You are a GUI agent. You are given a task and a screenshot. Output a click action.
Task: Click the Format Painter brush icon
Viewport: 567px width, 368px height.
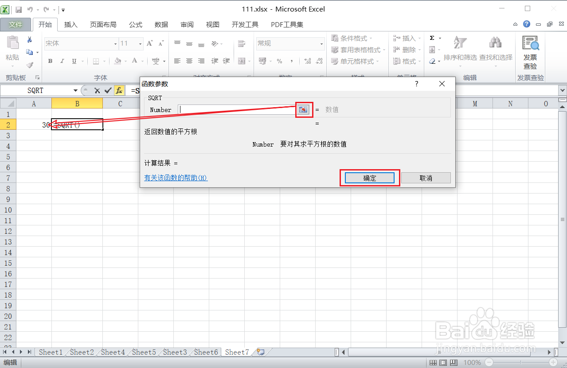pos(29,65)
